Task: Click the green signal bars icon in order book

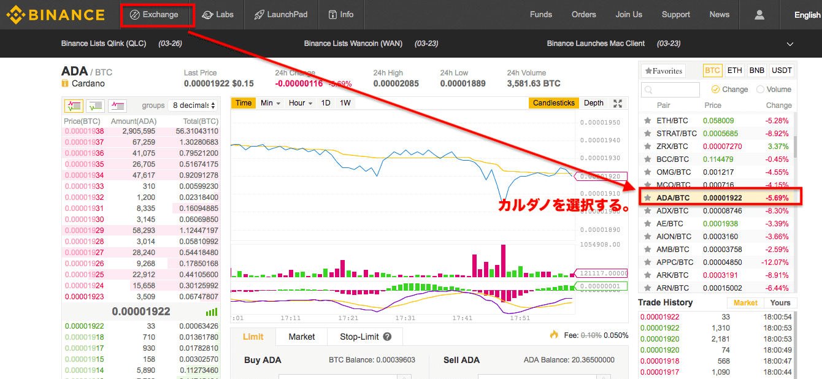Action: tap(212, 312)
